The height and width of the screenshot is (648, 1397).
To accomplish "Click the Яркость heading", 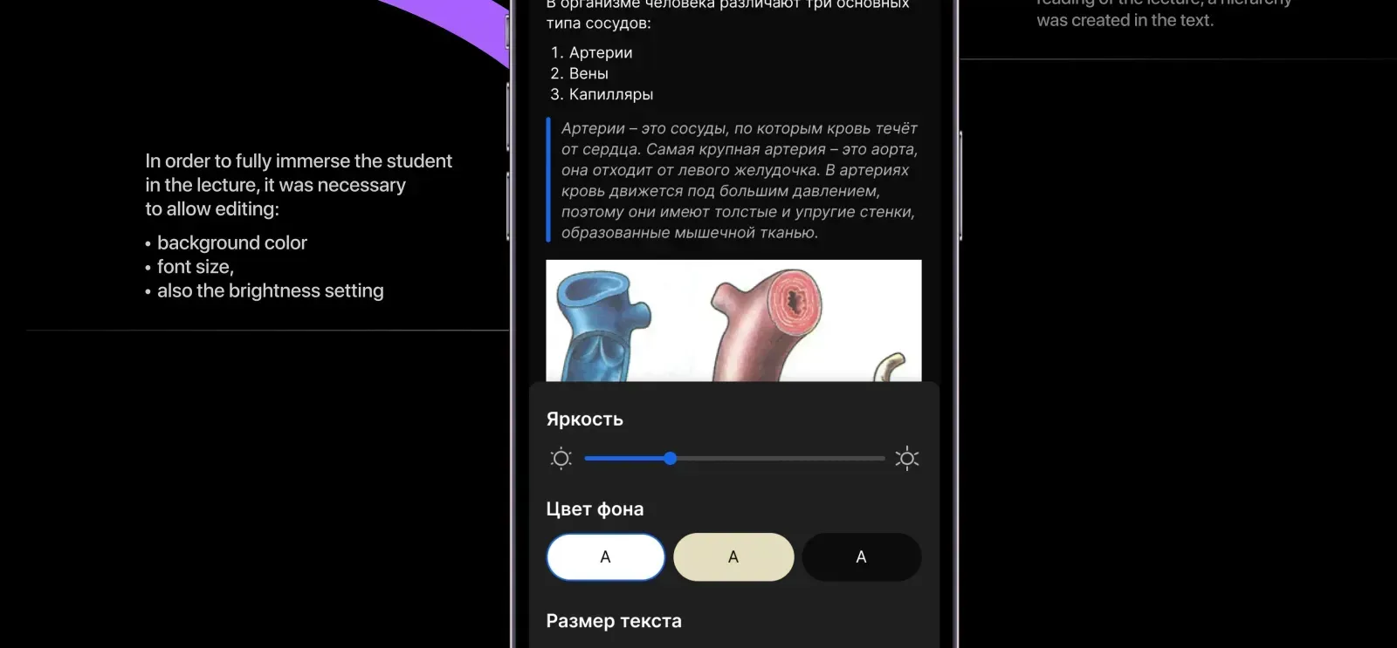I will coord(584,419).
